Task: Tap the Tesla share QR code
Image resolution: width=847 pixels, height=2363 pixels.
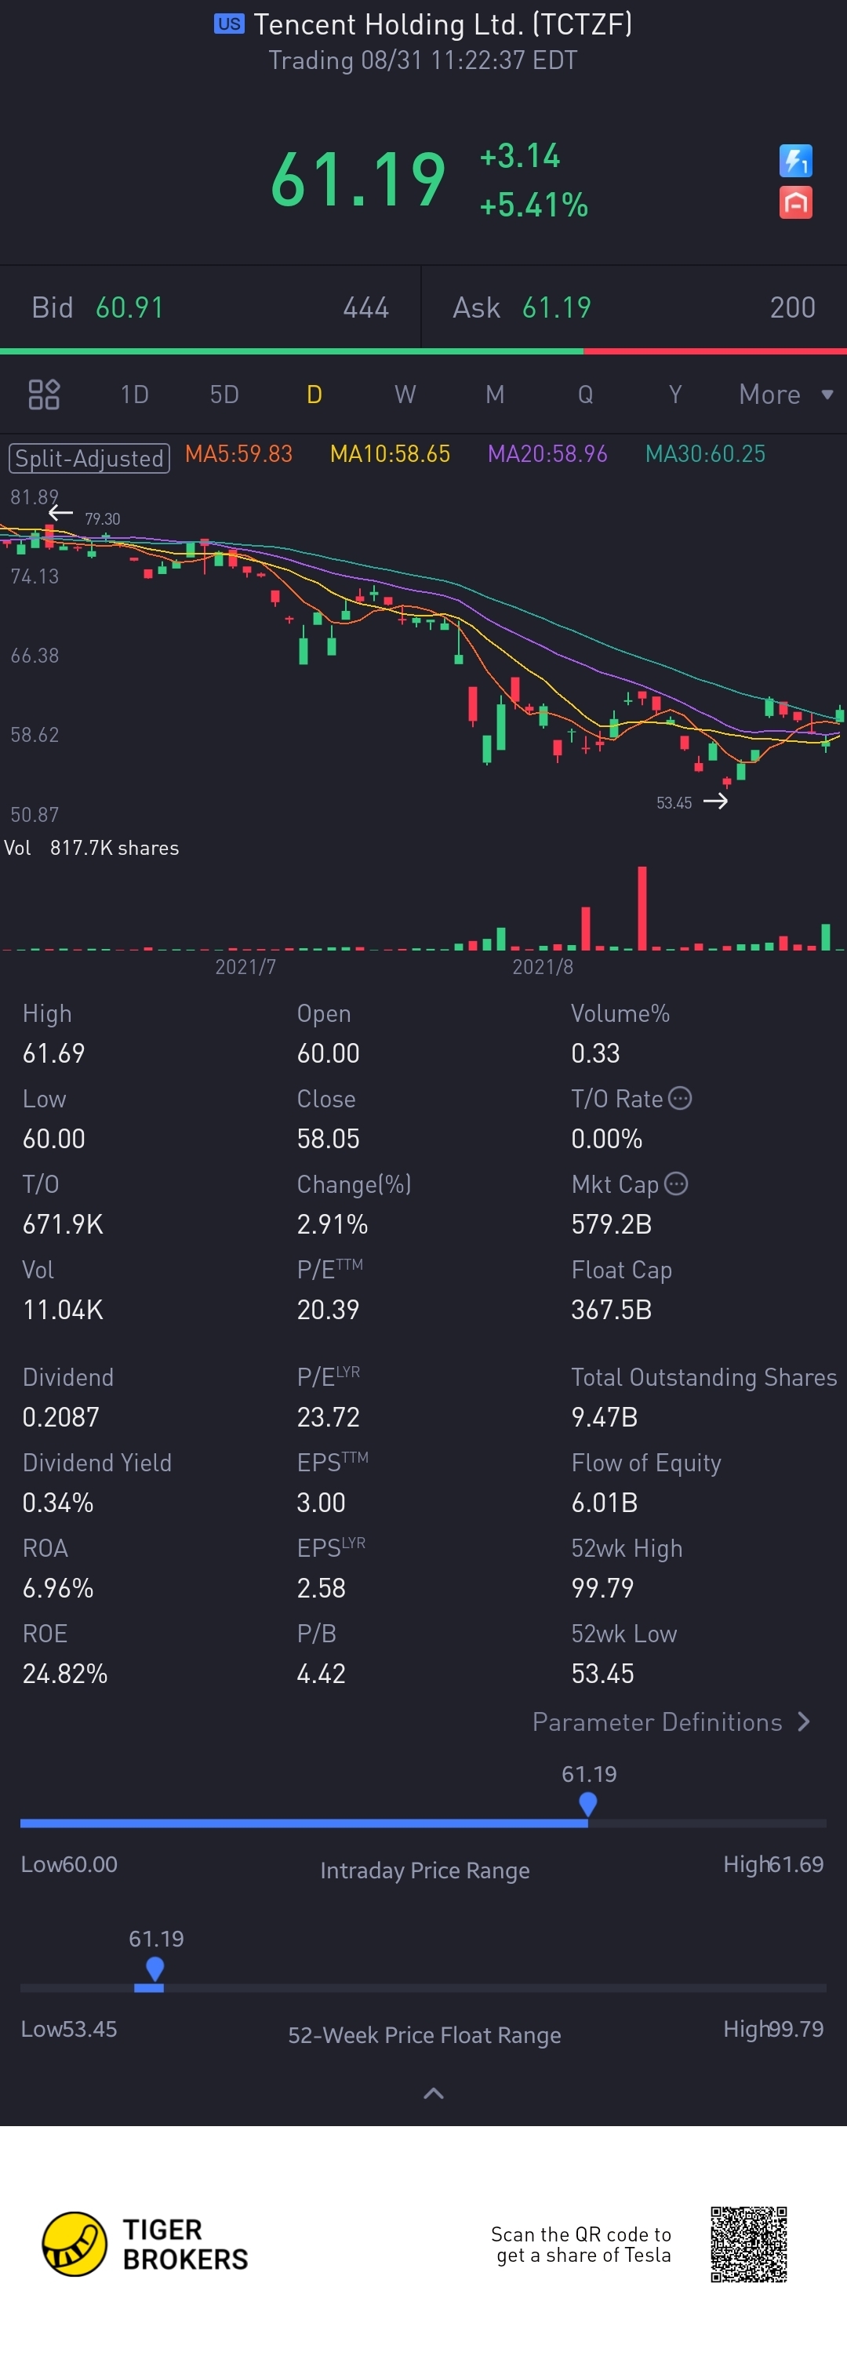Action: tap(748, 2244)
